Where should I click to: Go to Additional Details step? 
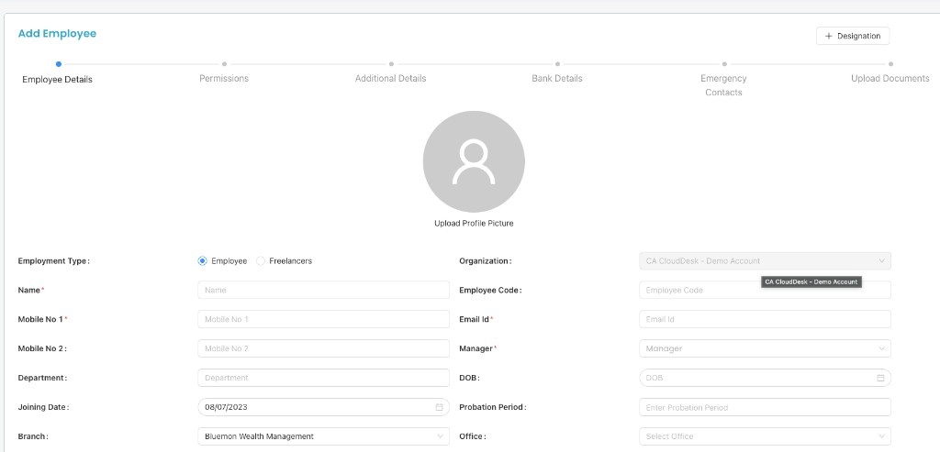point(390,79)
